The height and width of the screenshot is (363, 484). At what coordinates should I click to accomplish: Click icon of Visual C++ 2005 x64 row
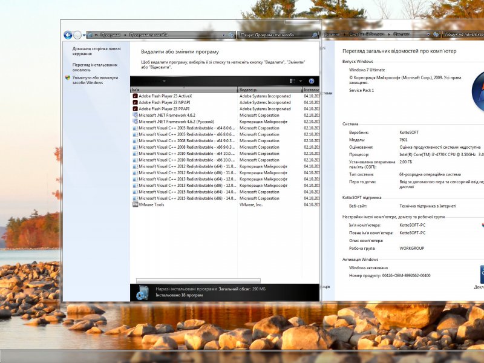(135, 128)
